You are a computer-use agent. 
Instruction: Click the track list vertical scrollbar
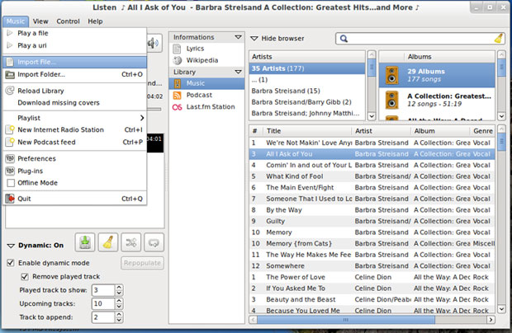click(x=501, y=142)
